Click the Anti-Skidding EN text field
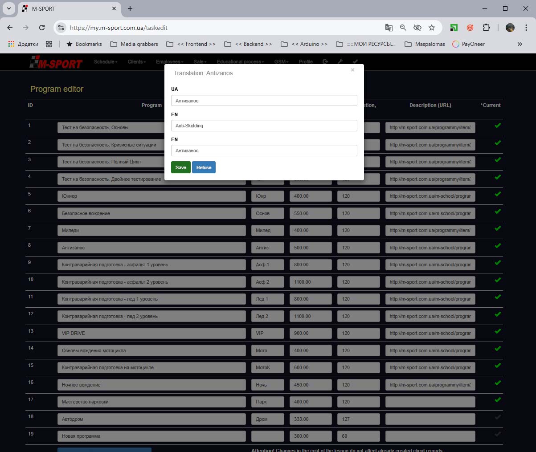Image resolution: width=536 pixels, height=452 pixels. tap(264, 126)
